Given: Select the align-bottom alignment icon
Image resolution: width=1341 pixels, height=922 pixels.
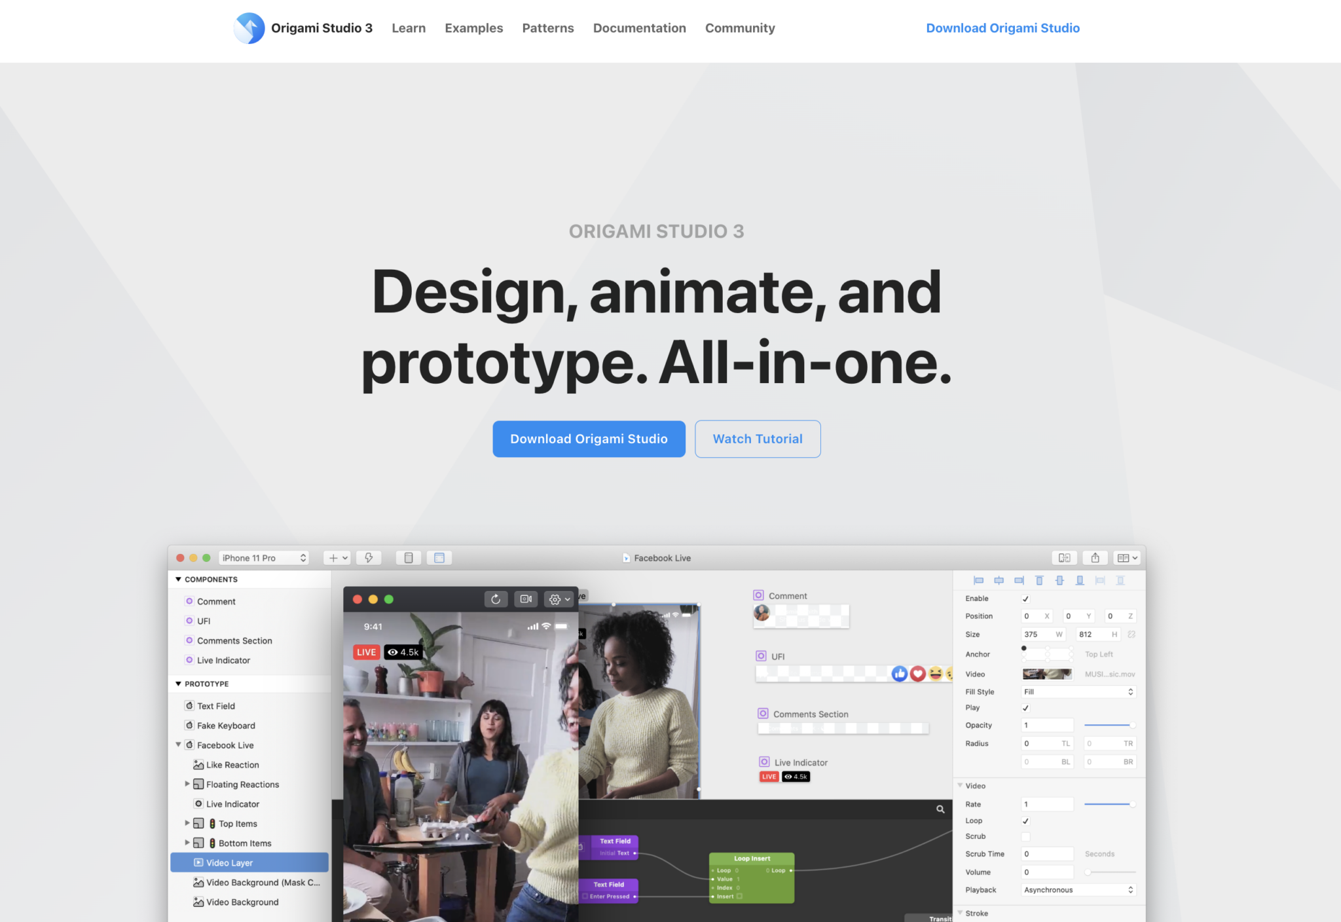Looking at the screenshot, I should coord(1080,580).
